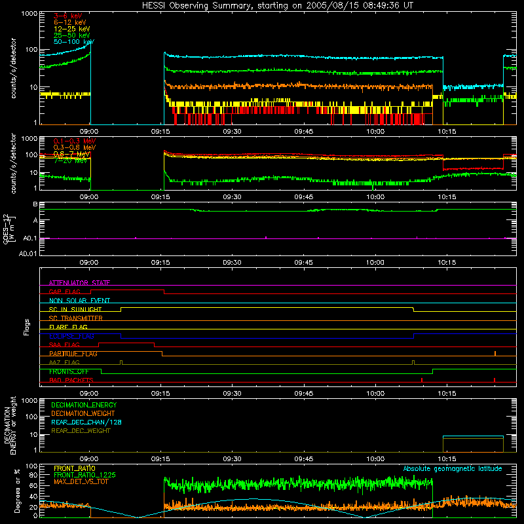Click the orange 6-12 keV legend label
The image size is (524, 524).
coord(70,22)
